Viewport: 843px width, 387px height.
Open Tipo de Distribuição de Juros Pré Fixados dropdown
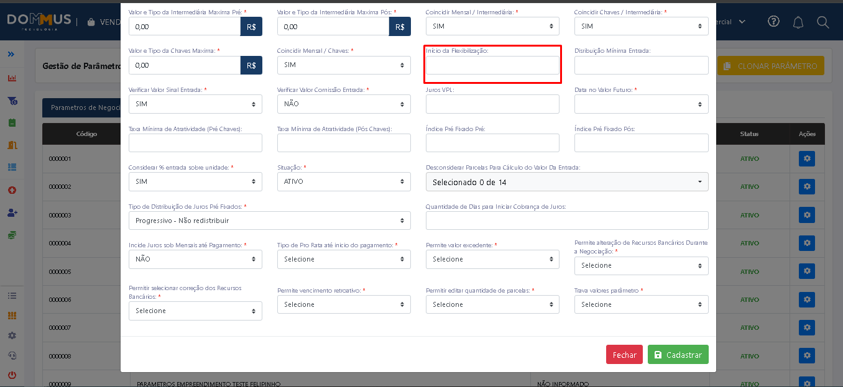tap(270, 221)
